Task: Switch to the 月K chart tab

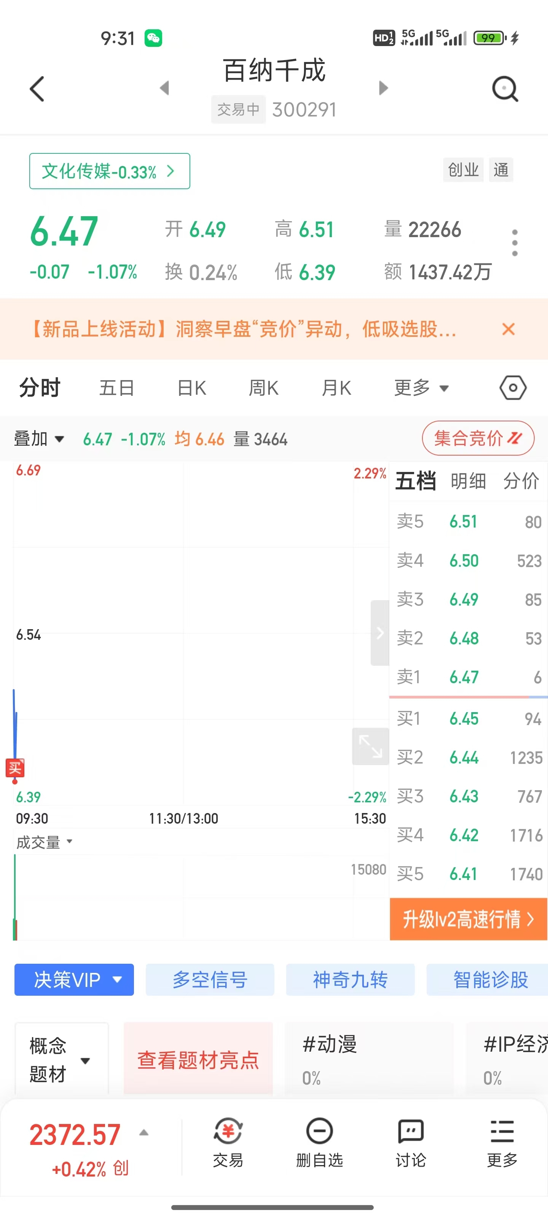Action: pyautogui.click(x=336, y=388)
